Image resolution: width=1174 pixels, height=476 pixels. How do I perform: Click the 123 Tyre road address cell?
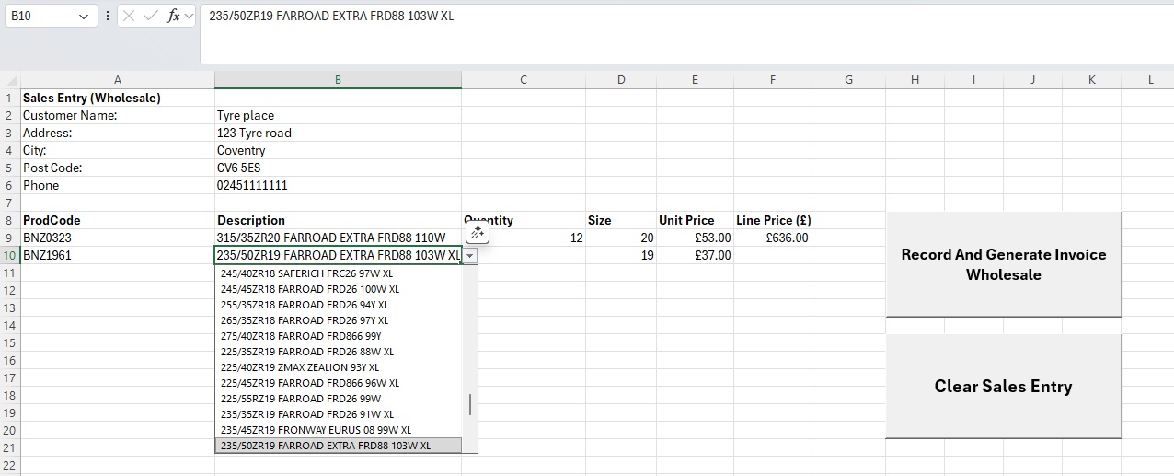click(x=338, y=133)
